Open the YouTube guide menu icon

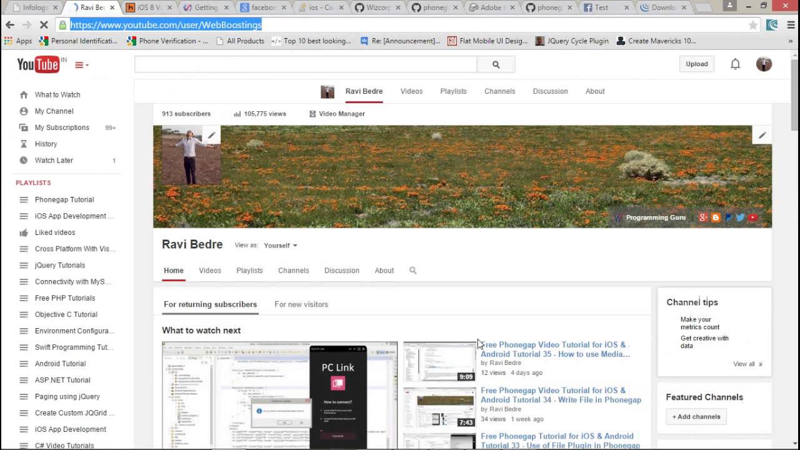click(x=82, y=65)
